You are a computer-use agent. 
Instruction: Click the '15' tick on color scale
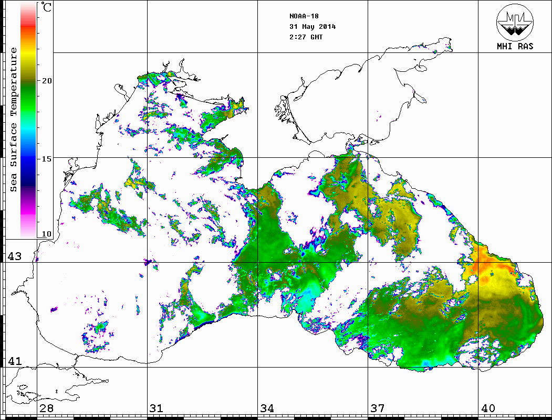pos(47,159)
